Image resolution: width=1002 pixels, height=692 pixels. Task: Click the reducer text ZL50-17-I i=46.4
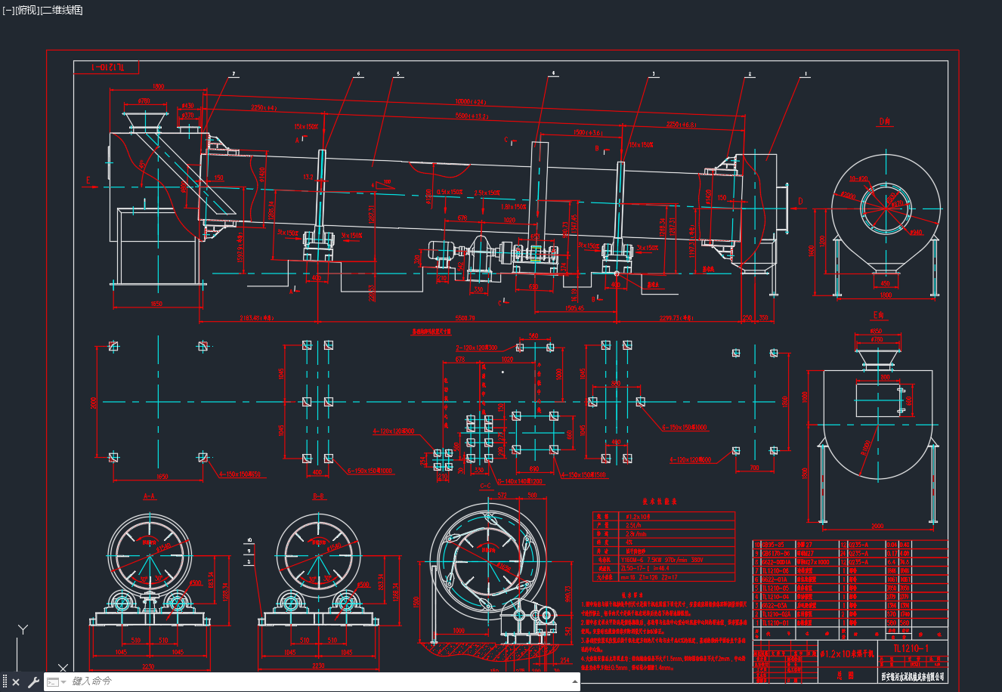click(644, 568)
